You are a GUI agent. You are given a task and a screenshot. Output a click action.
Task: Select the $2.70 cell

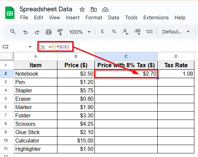click(x=126, y=74)
